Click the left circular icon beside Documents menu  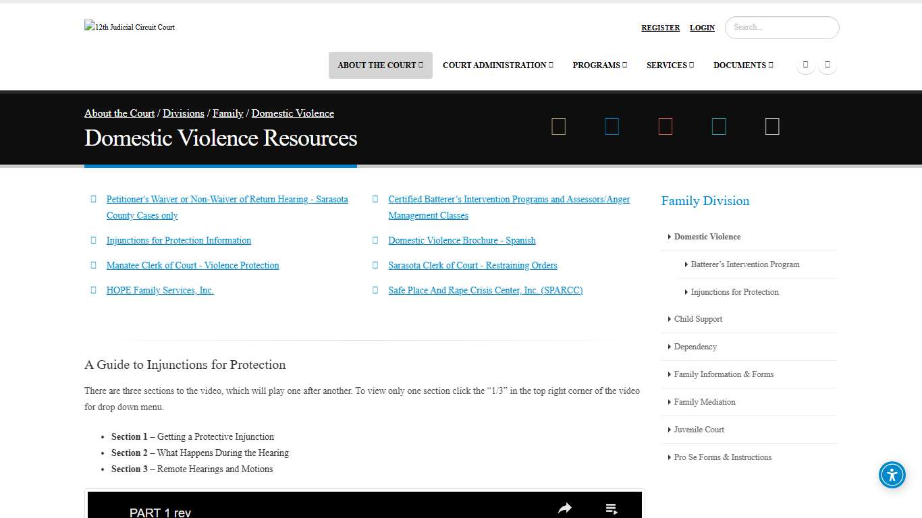coord(805,65)
